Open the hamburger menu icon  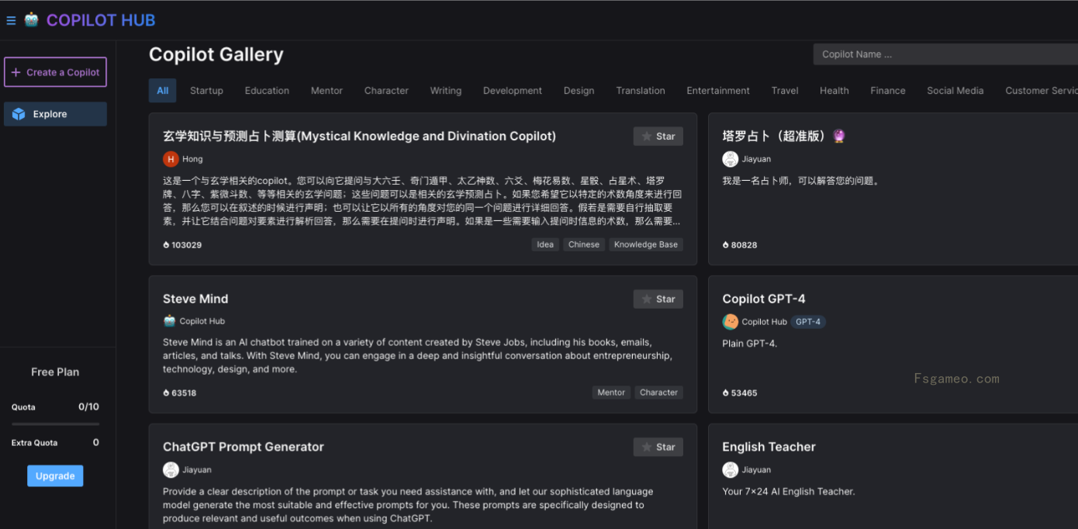[x=11, y=21]
